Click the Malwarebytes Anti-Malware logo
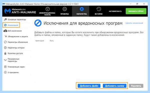This screenshot has width=150, height=93. [x=20, y=11]
